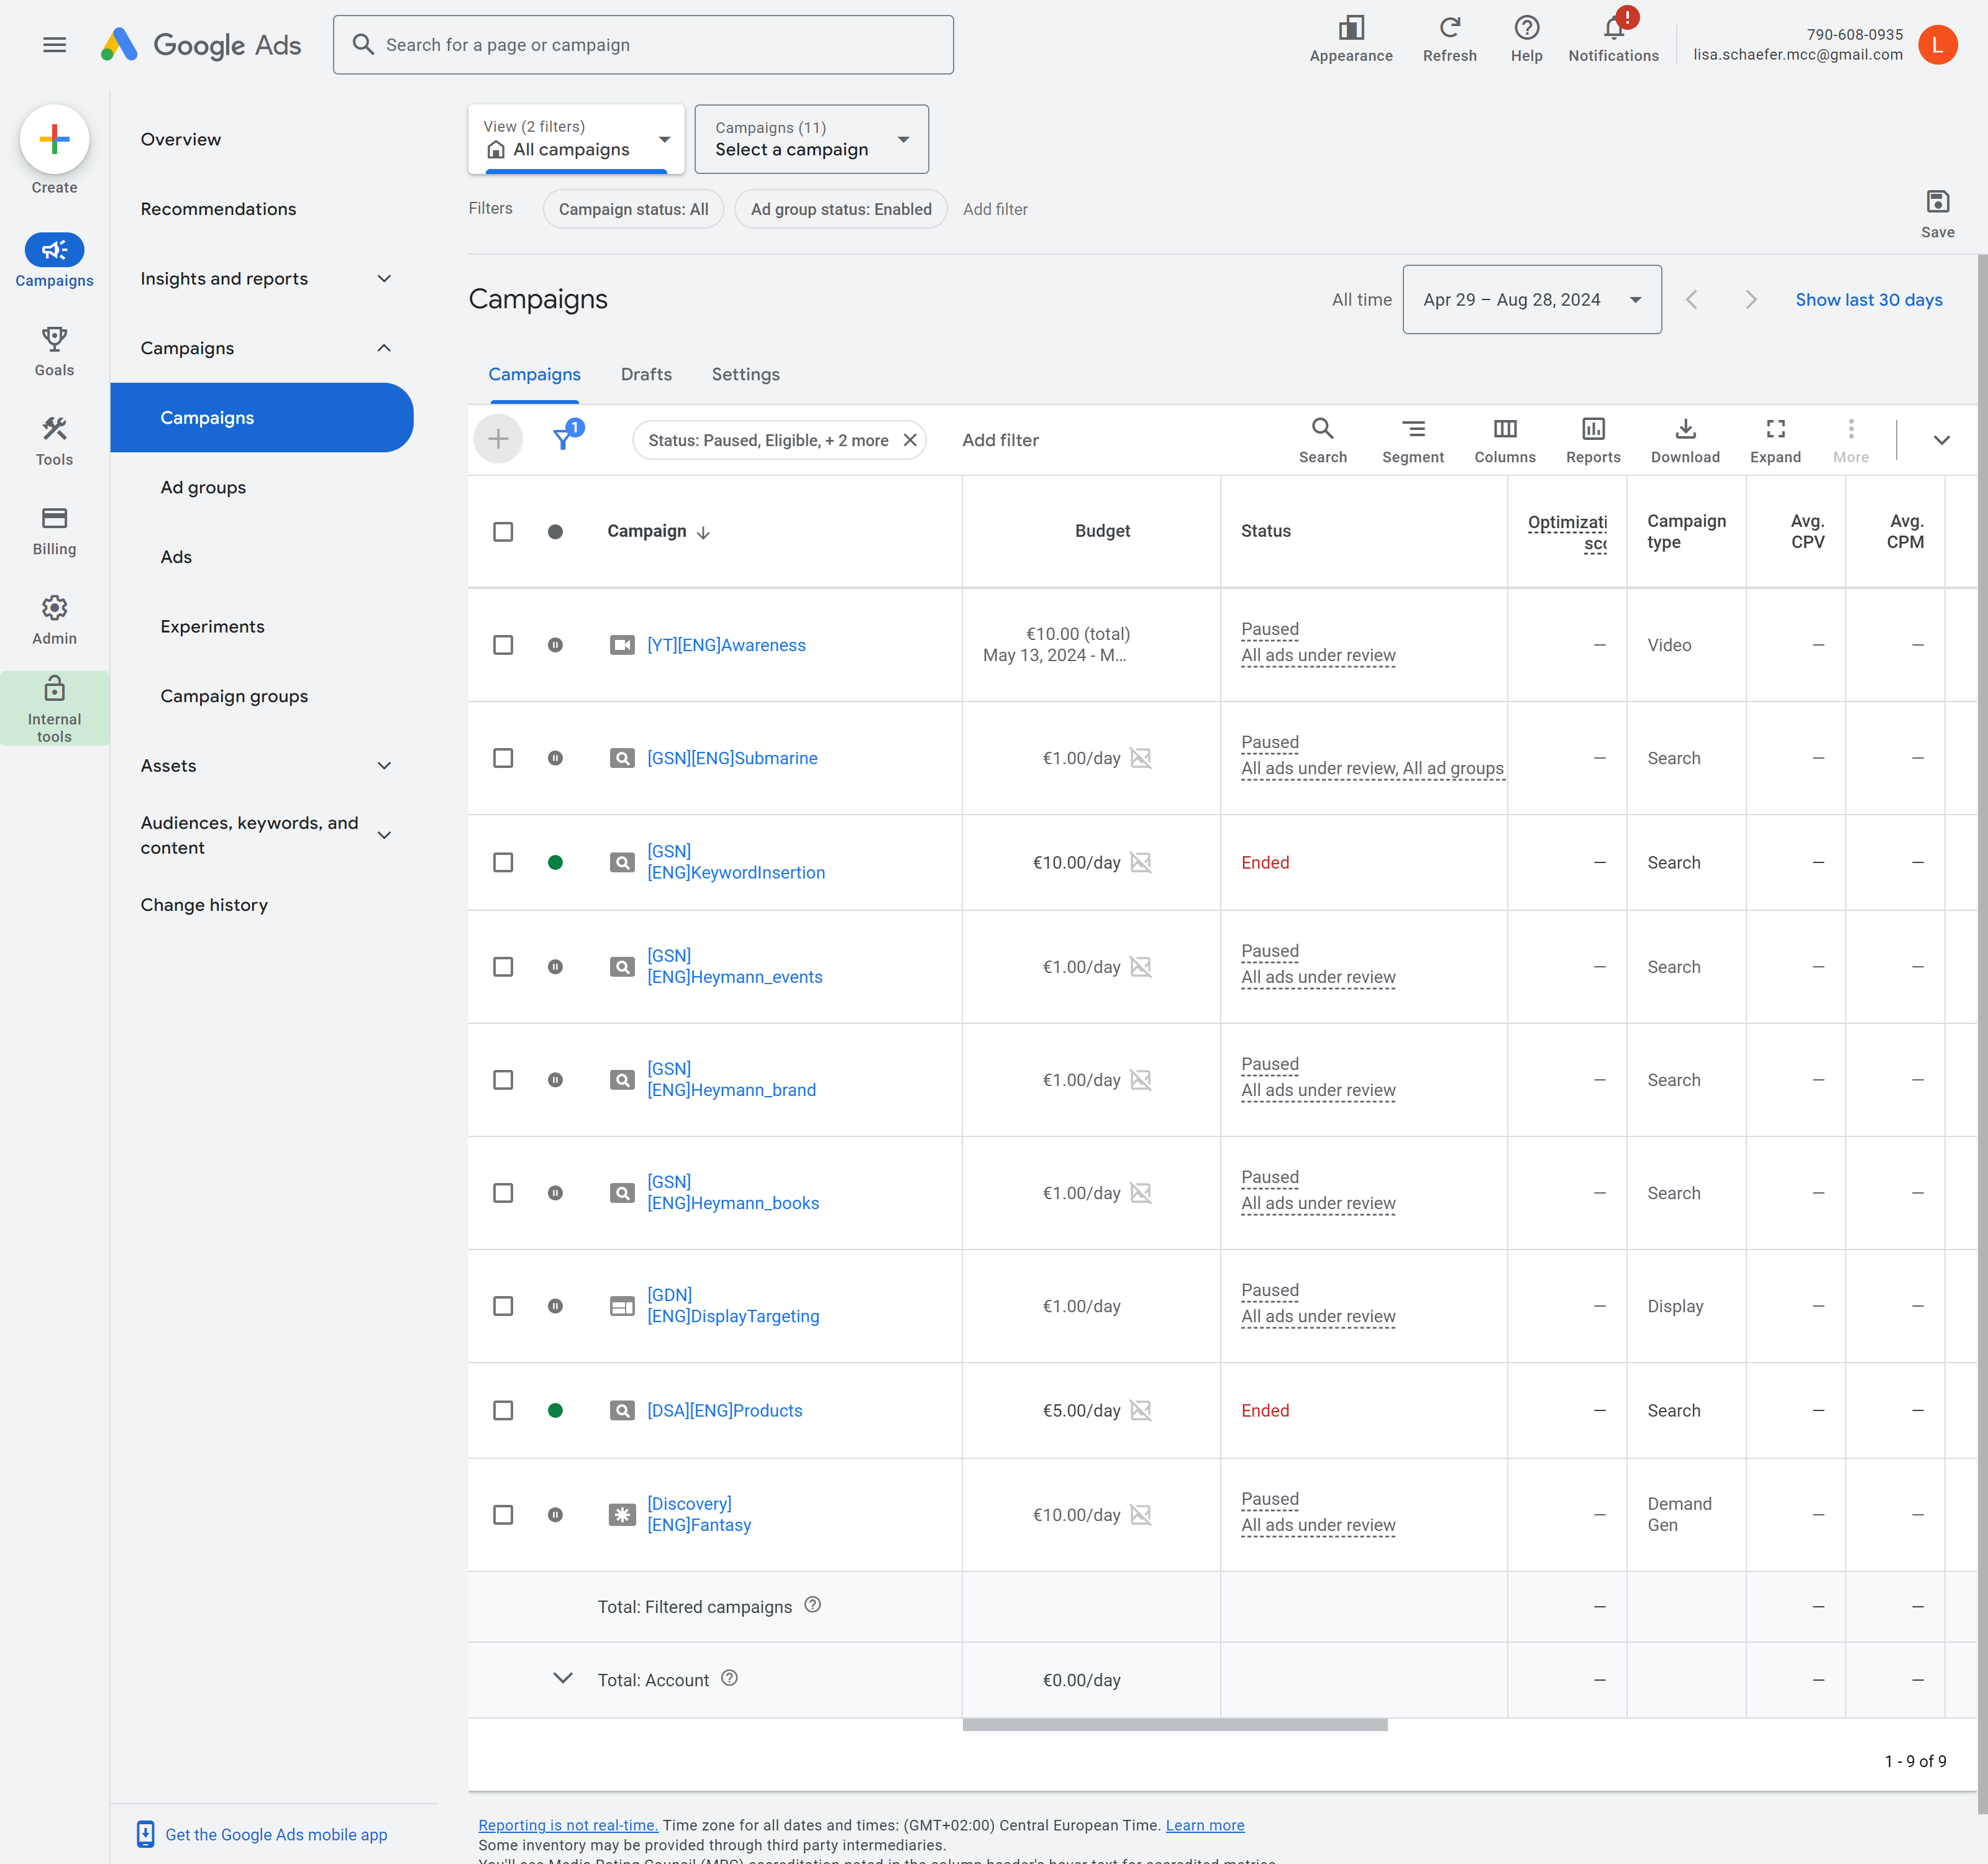The height and width of the screenshot is (1864, 1988).
Task: Expand the Total: Account row
Action: [x=562, y=1678]
